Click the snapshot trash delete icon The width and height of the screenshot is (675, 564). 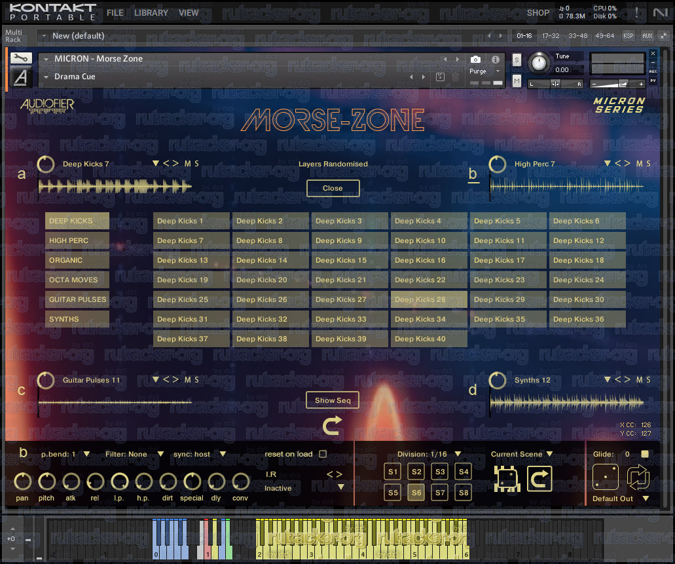tap(455, 77)
